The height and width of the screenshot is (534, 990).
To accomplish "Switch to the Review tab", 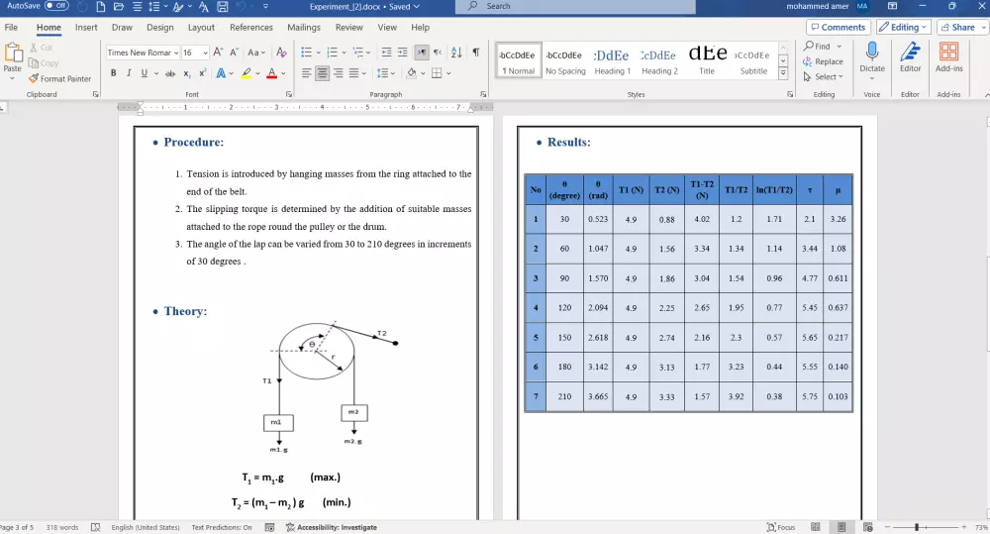I will click(x=349, y=27).
